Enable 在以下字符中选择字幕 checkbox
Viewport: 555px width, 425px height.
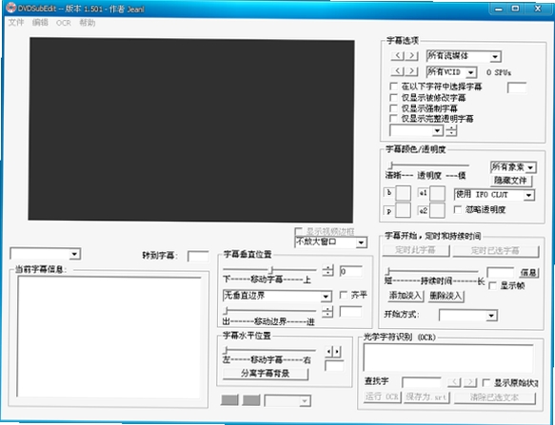click(x=393, y=86)
